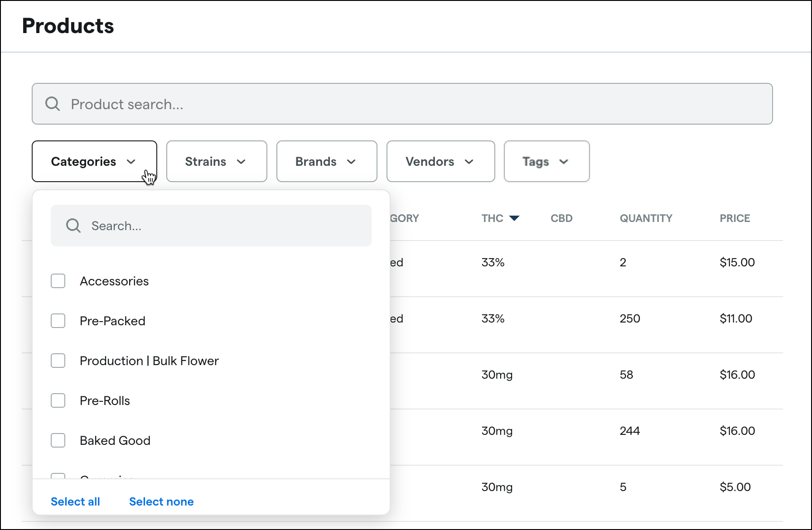Click the THC sort arrow icon

pos(515,218)
